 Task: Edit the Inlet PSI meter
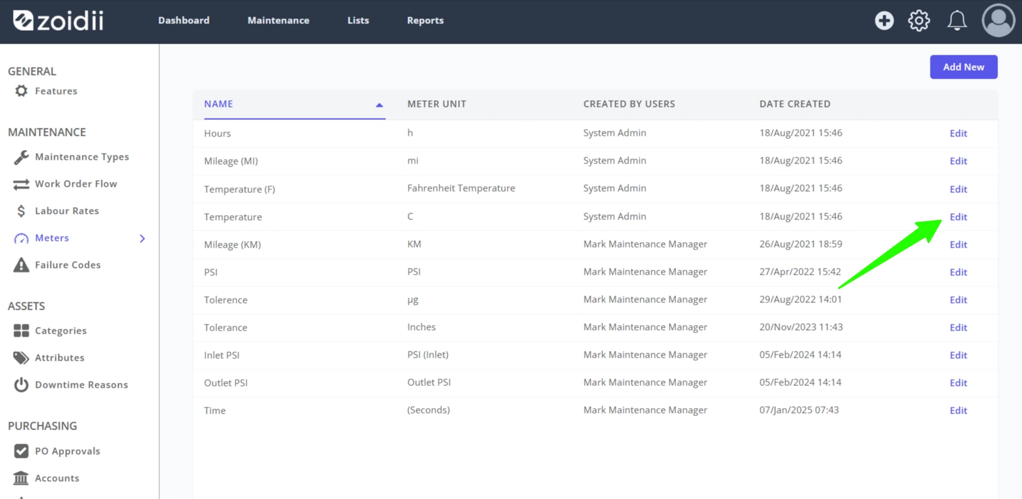(958, 355)
